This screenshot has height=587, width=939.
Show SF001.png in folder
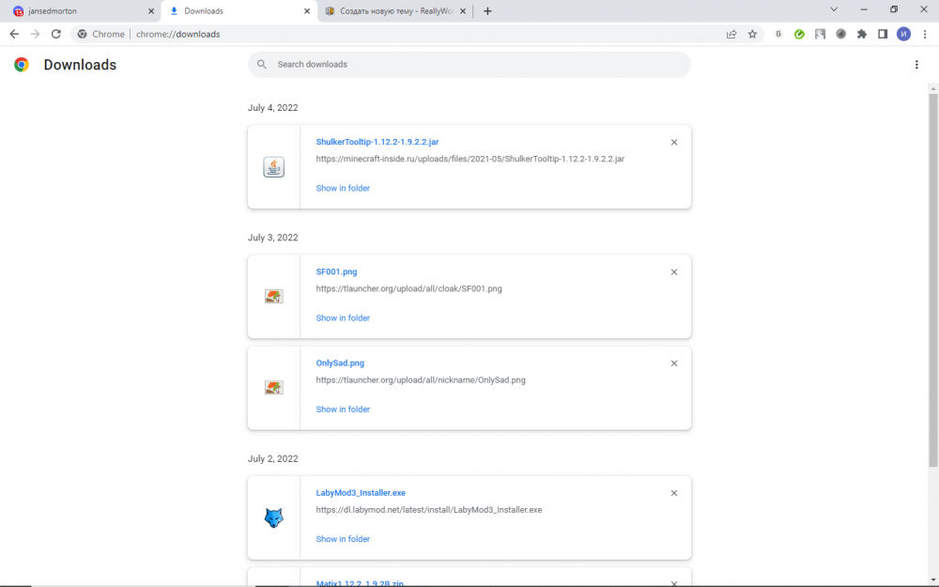click(343, 318)
